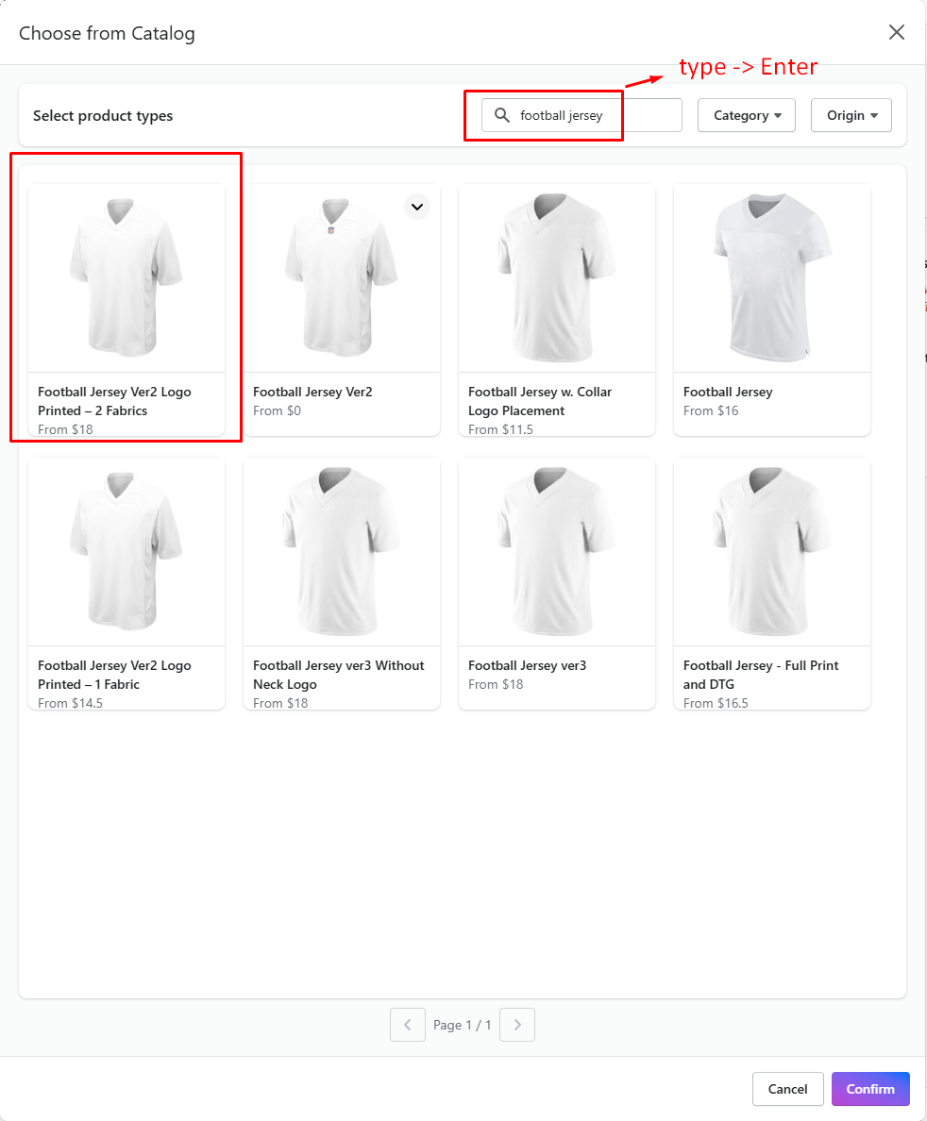Choose Football Jersey w. Collar Logo Placement image
927x1121 pixels.
click(x=557, y=278)
